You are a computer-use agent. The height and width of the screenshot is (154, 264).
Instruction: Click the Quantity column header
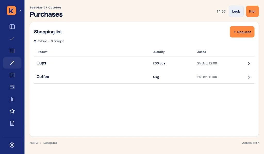[x=159, y=52]
